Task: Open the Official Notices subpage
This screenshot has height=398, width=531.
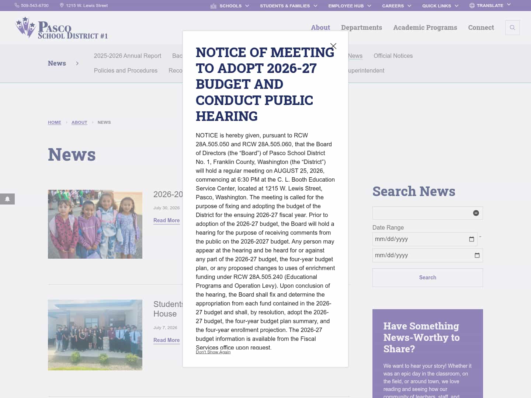Action: (393, 56)
